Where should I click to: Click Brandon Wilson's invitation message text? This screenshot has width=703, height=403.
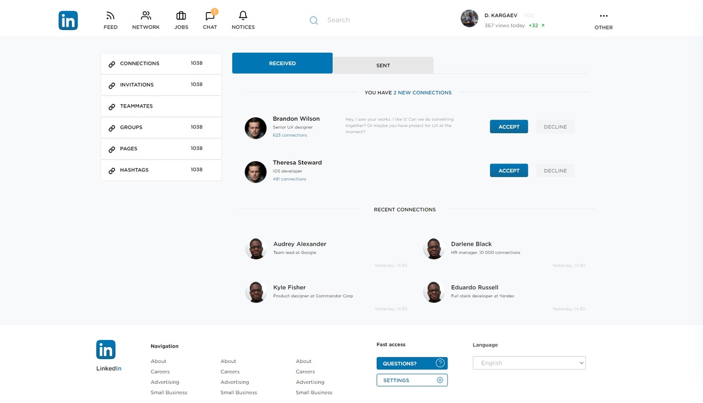[400, 126]
